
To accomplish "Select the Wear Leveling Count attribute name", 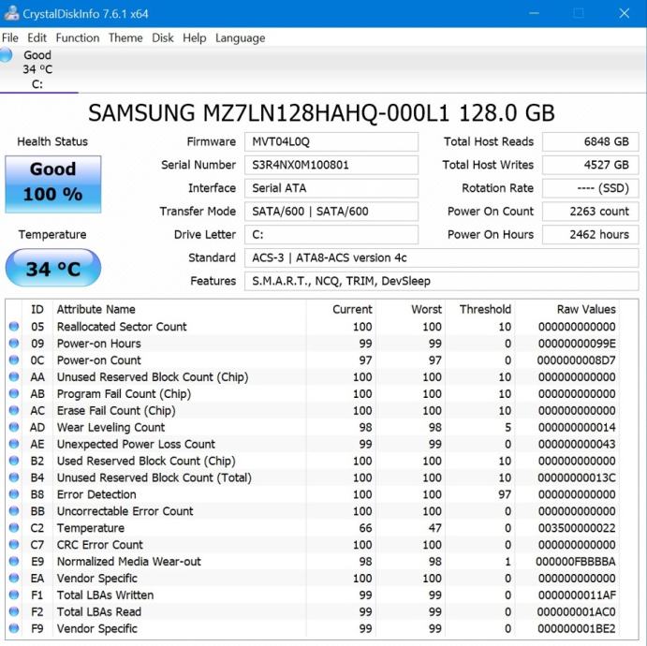I will click(x=110, y=427).
